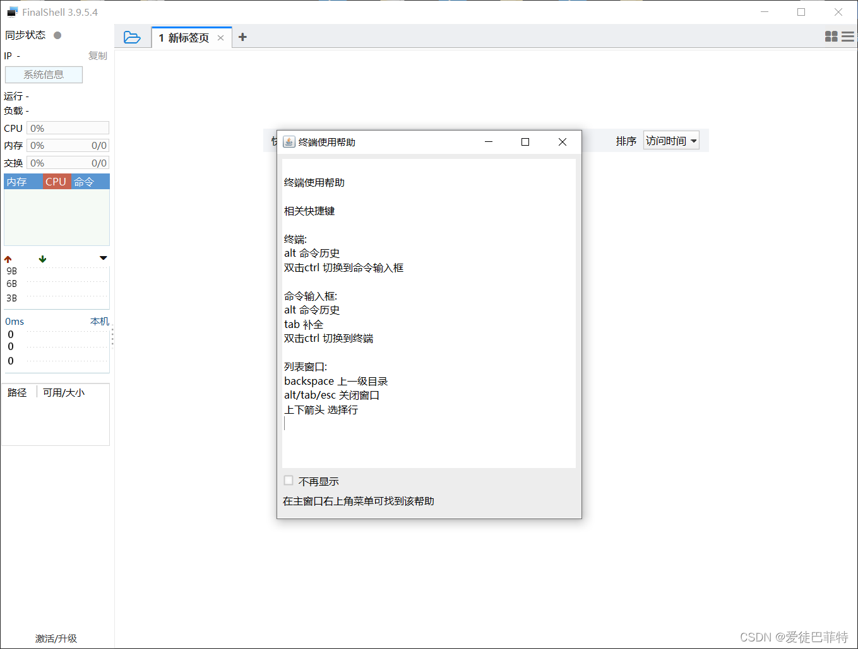
Task: Maximize the 终端使用帮助 dialog
Action: [x=525, y=142]
